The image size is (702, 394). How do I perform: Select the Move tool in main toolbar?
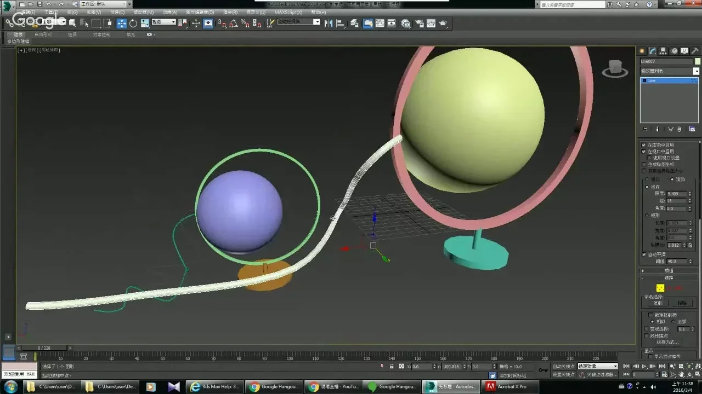121,23
